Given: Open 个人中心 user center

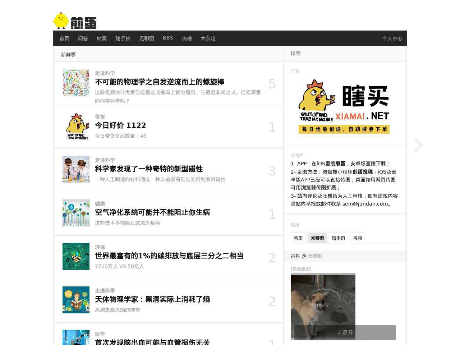Looking at the screenshot, I should pos(392,38).
